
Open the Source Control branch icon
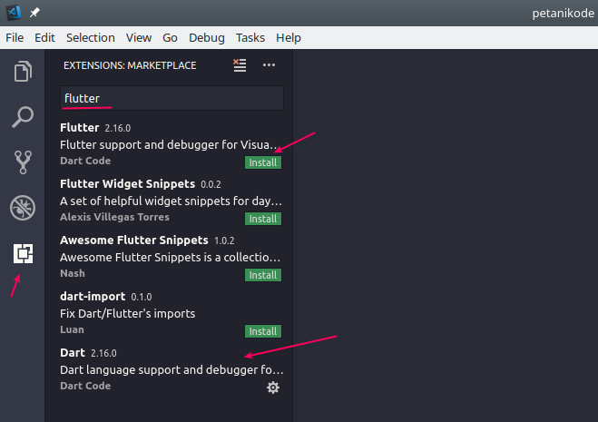point(23,162)
